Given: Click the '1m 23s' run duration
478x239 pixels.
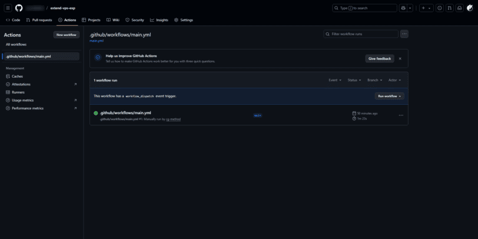Looking at the screenshot, I should (362, 118).
